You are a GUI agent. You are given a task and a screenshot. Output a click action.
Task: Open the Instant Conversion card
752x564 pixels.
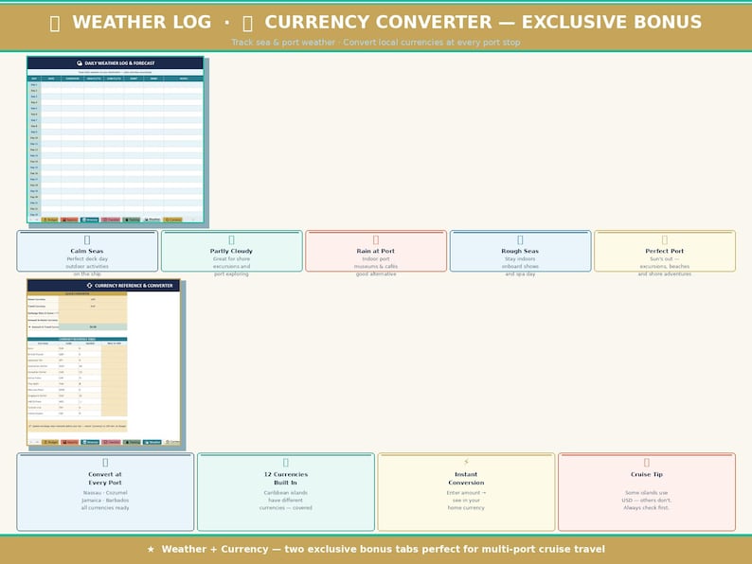pyautogui.click(x=466, y=492)
